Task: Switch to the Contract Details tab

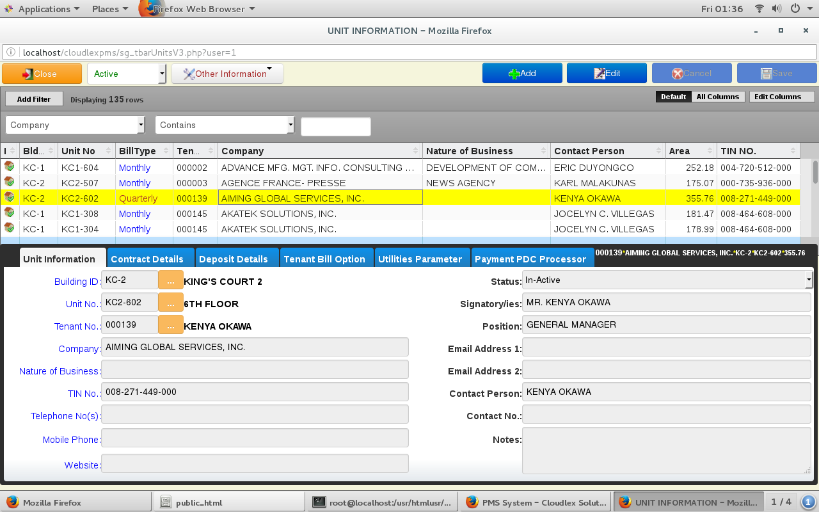Action: click(x=150, y=259)
